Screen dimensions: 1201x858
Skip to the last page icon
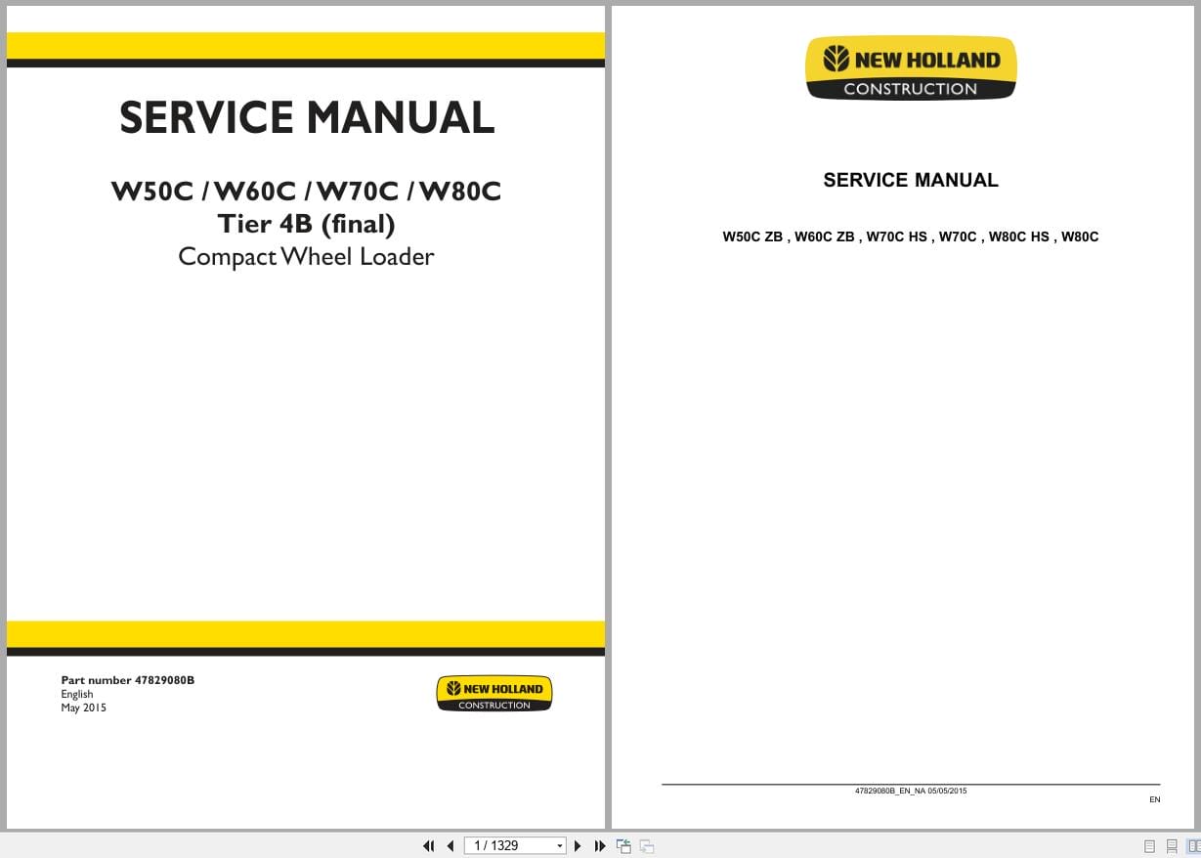pos(600,845)
